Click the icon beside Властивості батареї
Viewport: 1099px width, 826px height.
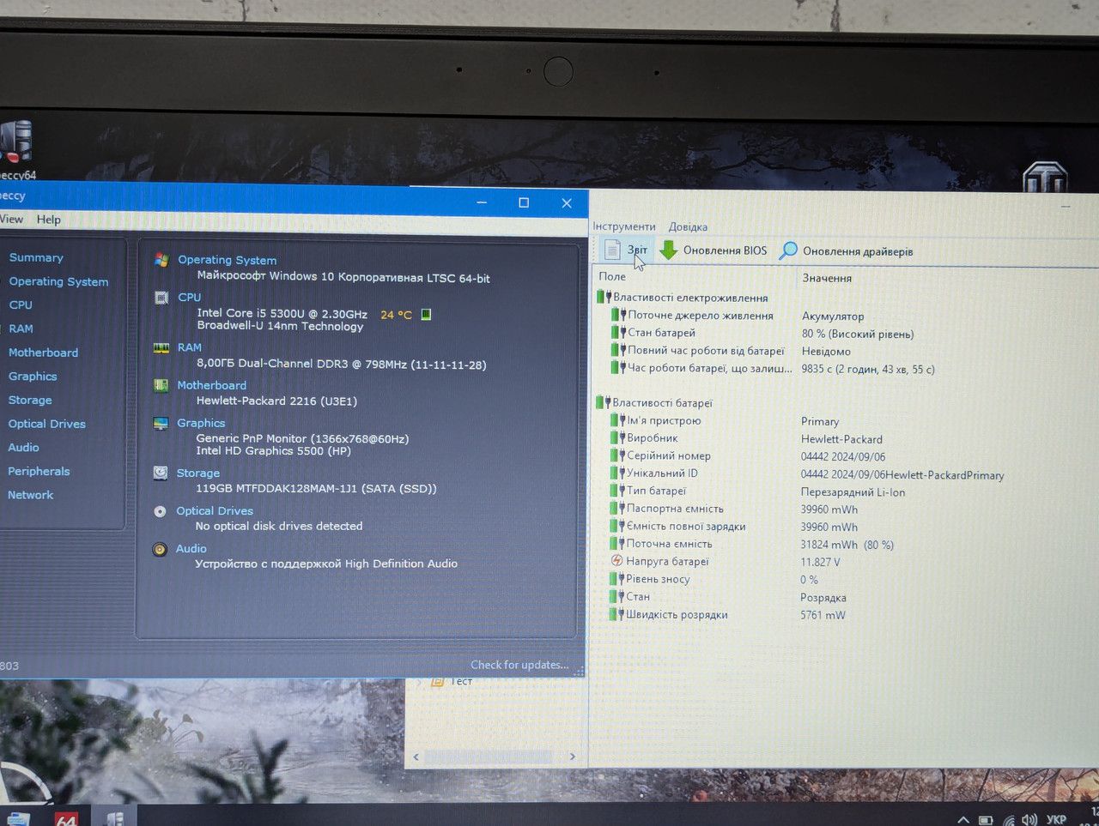click(603, 402)
